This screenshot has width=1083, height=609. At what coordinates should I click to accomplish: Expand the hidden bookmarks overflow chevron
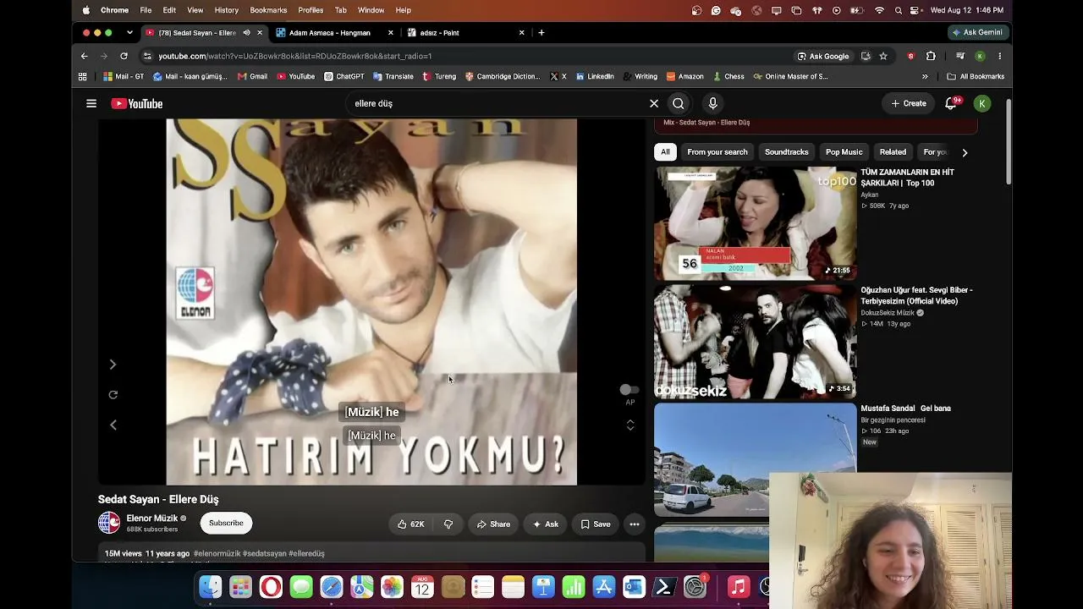coord(925,76)
